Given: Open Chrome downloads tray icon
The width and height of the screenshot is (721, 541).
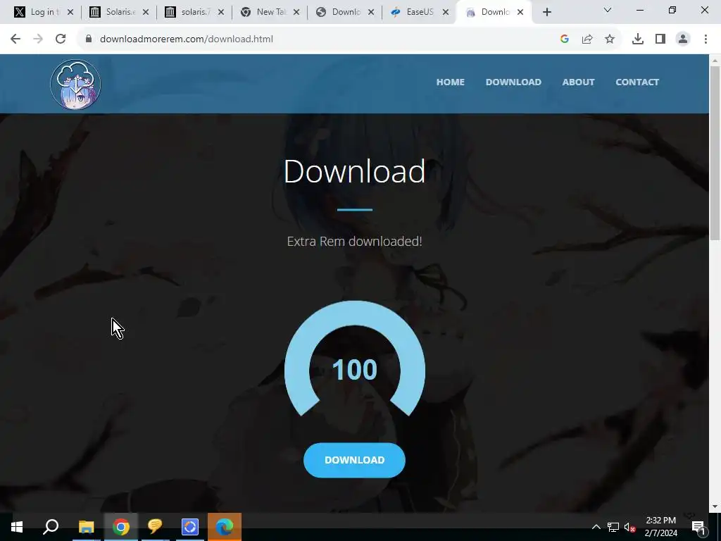Looking at the screenshot, I should coord(638,39).
